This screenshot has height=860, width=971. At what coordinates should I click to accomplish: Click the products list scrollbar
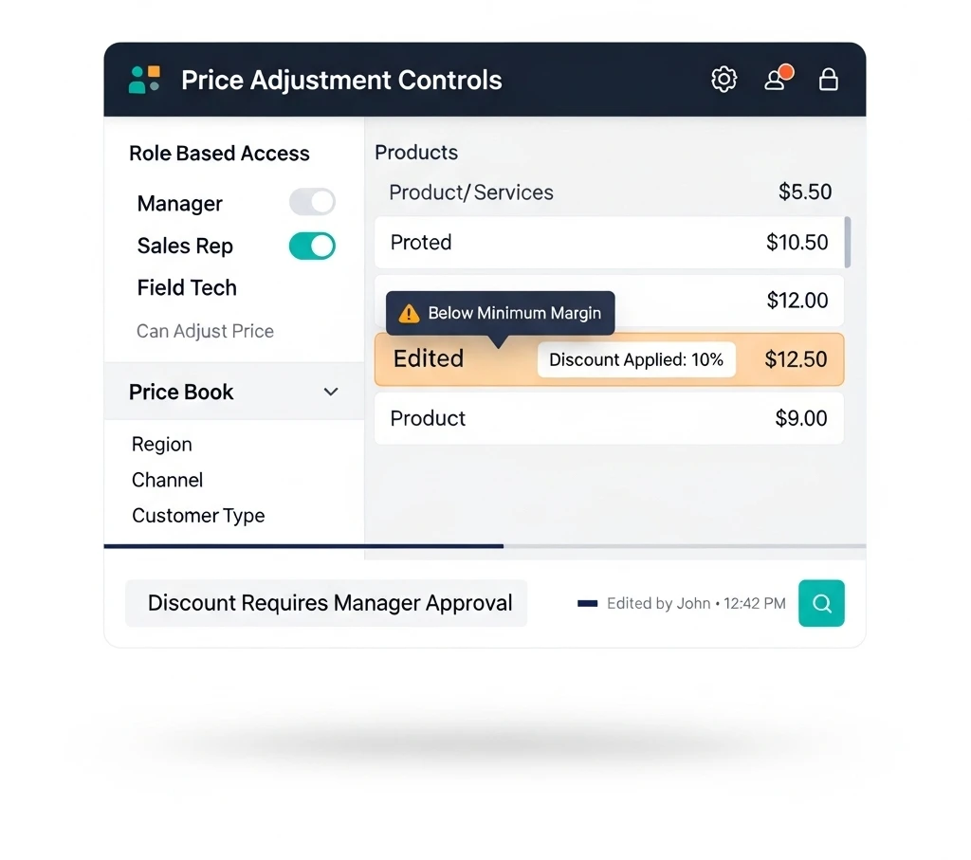tap(848, 242)
